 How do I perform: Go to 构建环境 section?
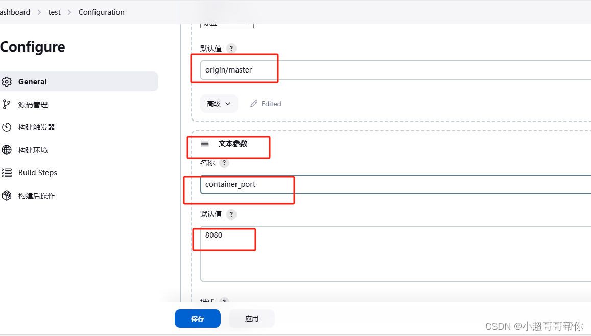33,150
